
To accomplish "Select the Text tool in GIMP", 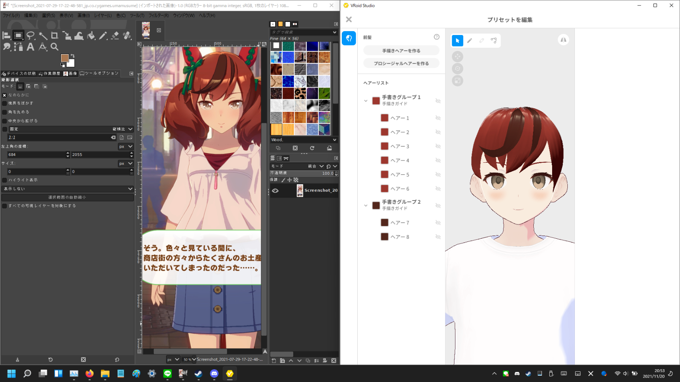I will tap(30, 47).
